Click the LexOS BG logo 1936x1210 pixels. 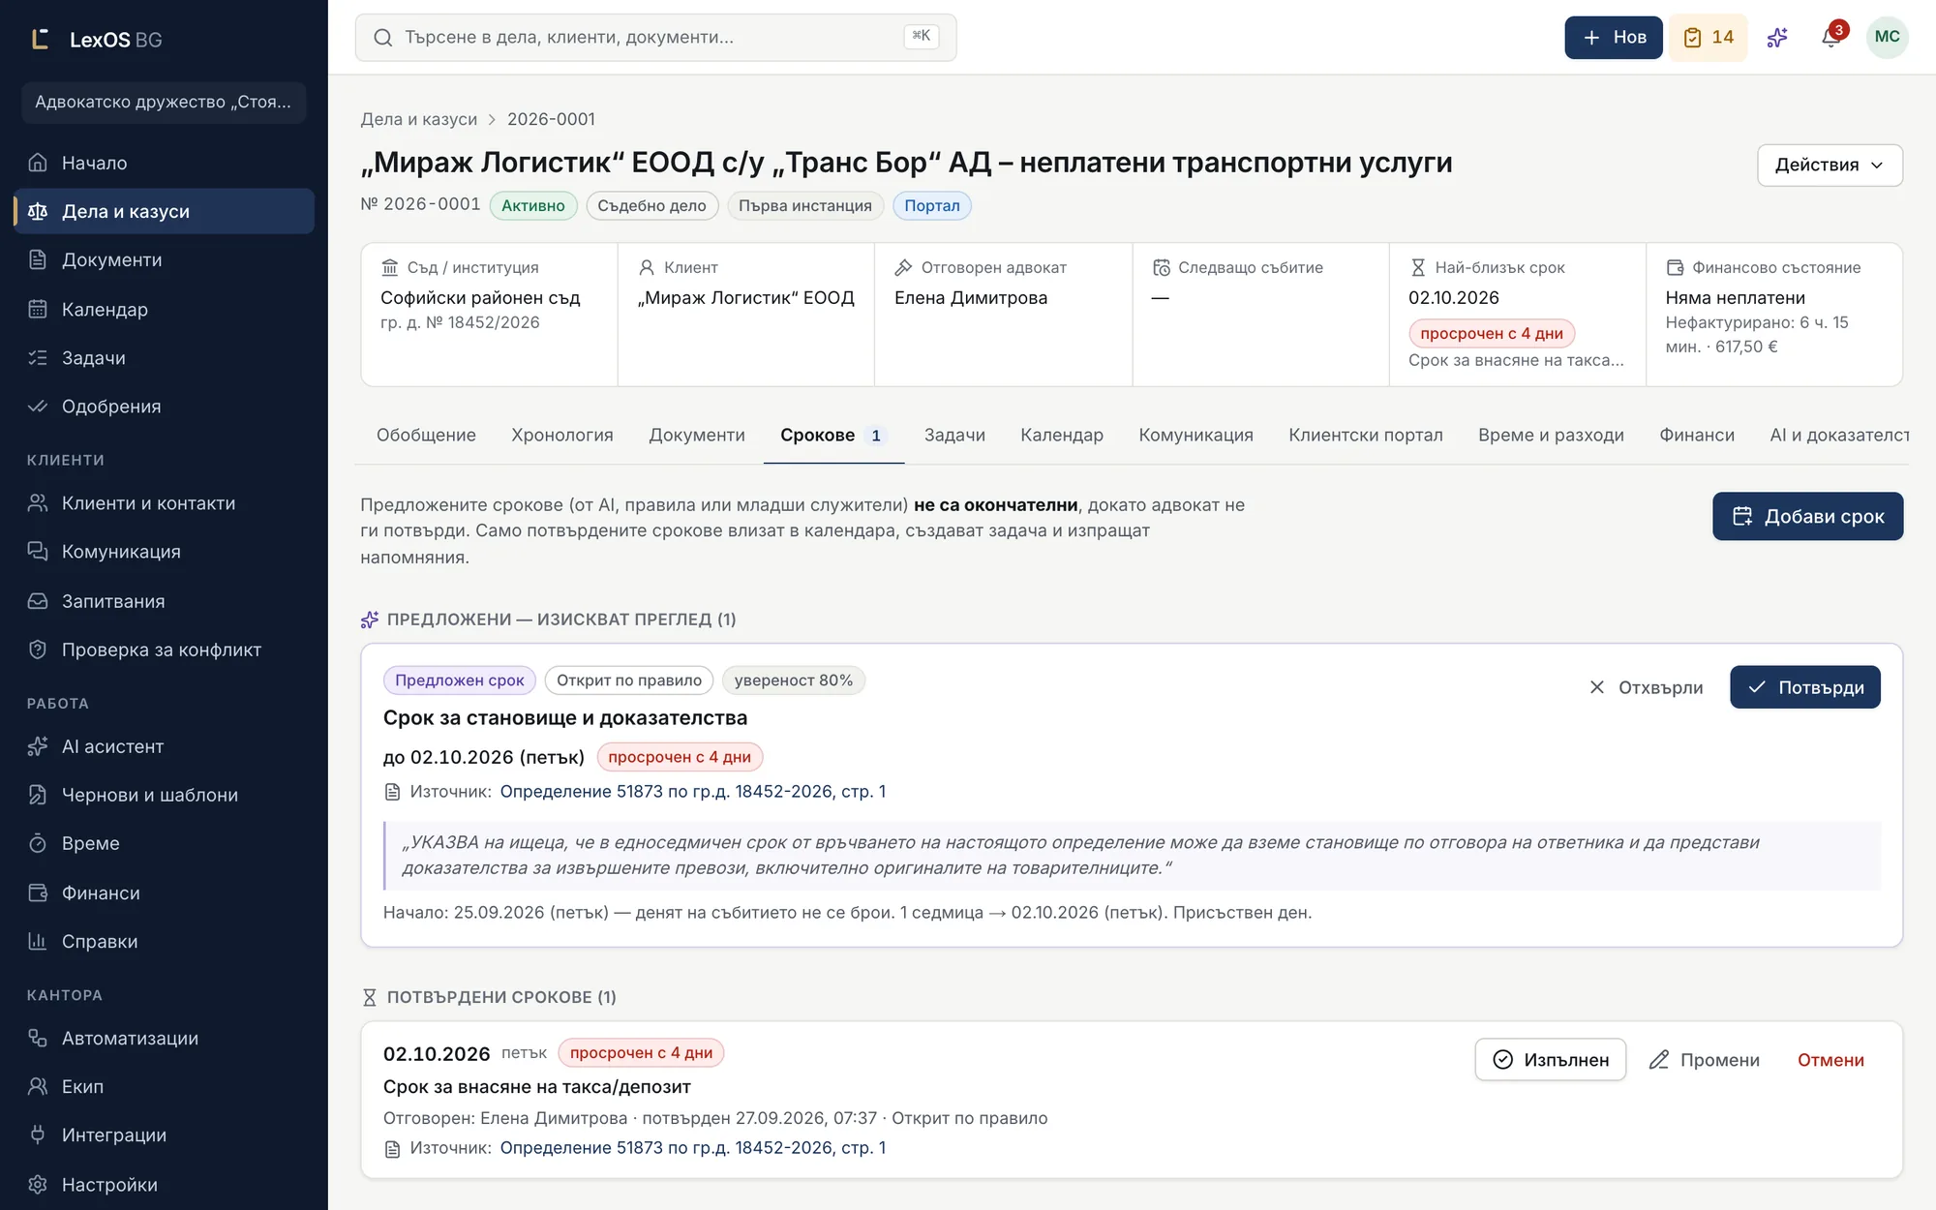coord(96,40)
